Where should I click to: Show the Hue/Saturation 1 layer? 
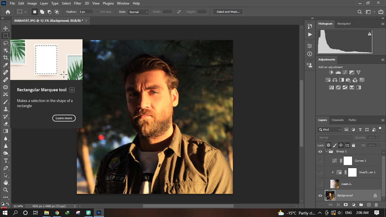tap(320, 172)
